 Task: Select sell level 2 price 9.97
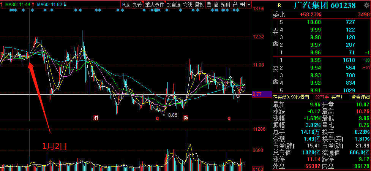click(316, 45)
